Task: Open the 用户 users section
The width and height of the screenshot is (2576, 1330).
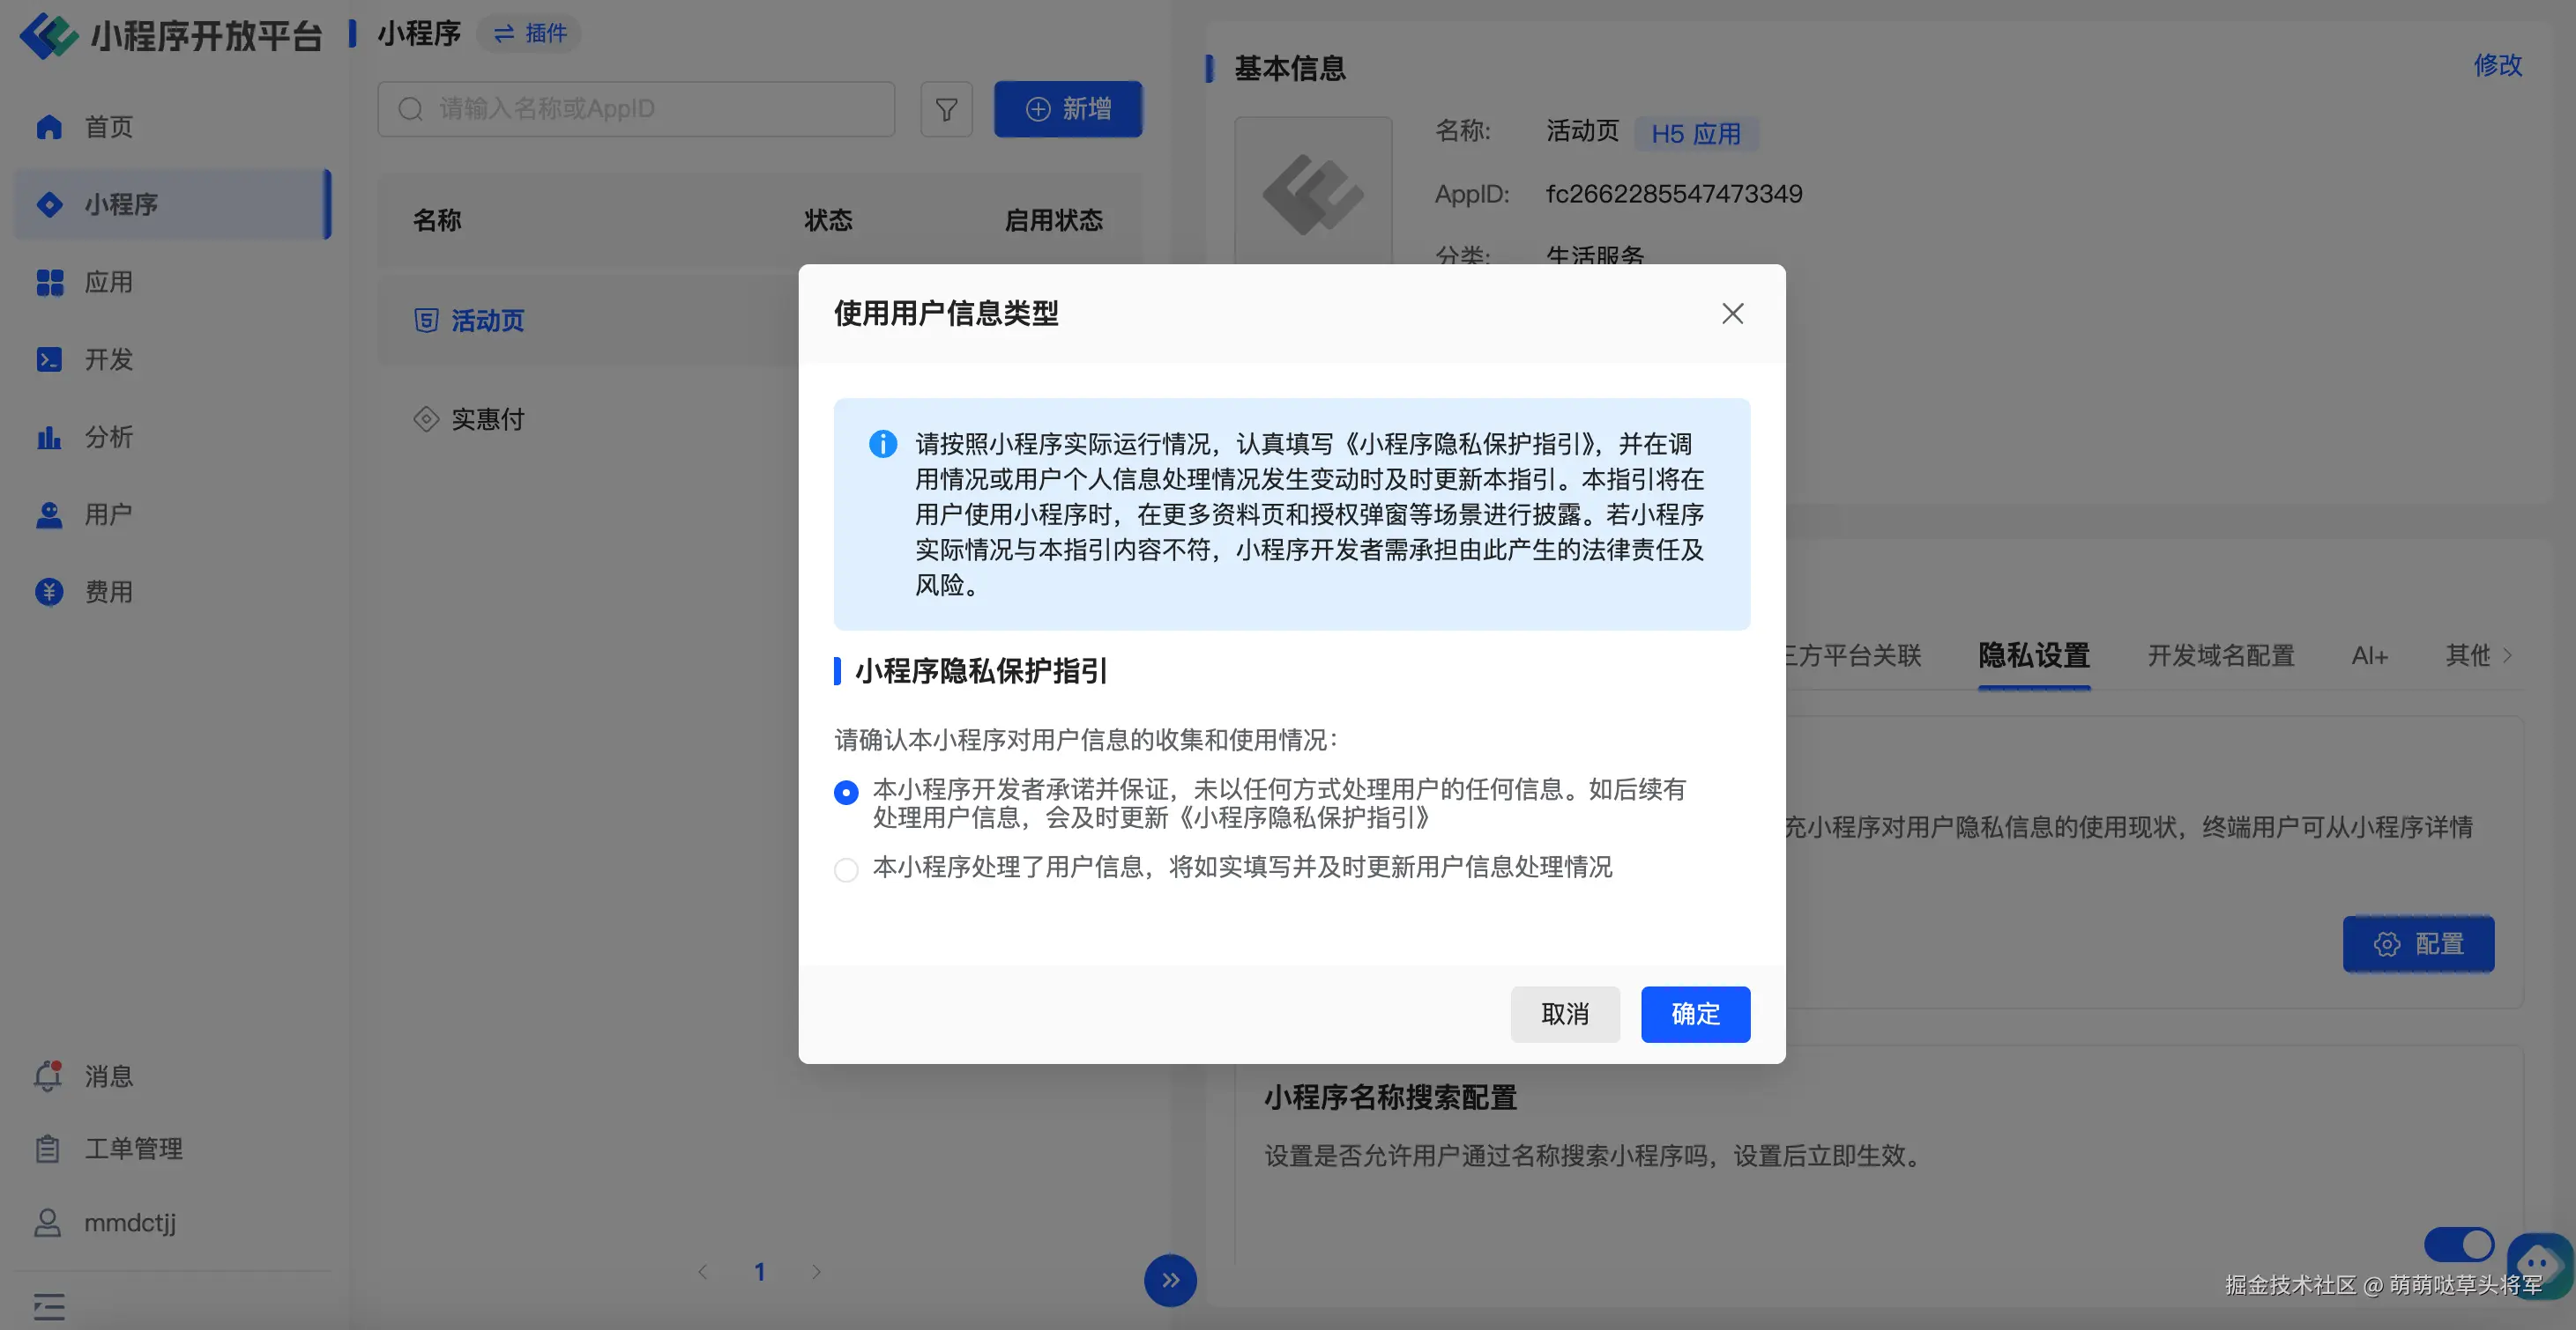Action: tap(108, 514)
